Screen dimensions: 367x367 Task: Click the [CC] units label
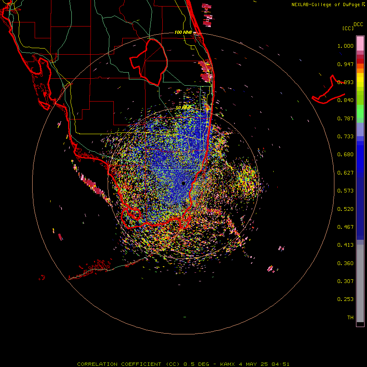[x=348, y=28]
